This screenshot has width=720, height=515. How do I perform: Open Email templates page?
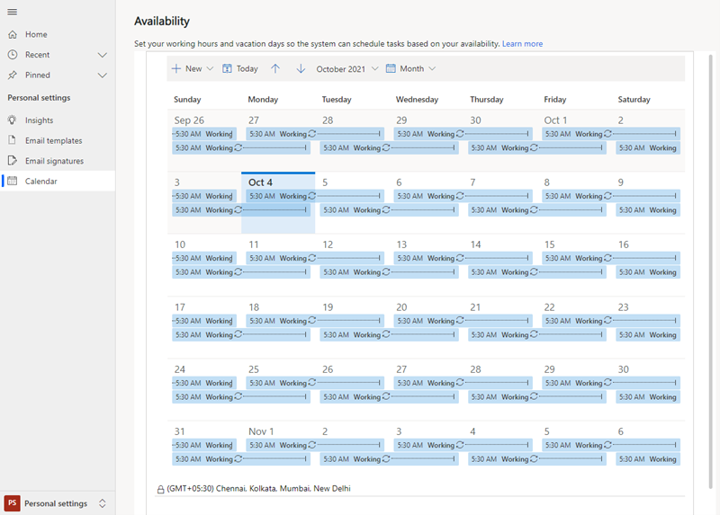58,140
